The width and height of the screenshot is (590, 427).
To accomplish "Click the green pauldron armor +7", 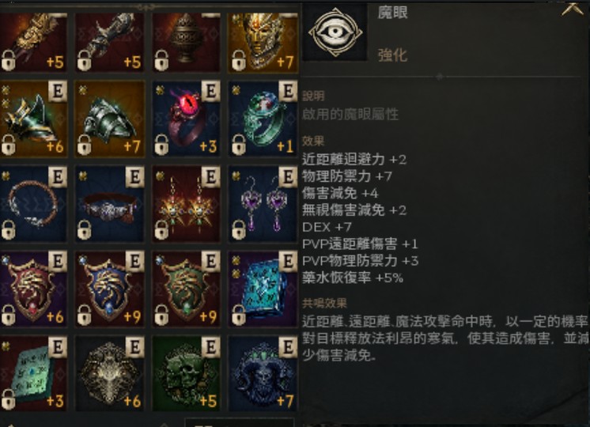I will (110, 118).
